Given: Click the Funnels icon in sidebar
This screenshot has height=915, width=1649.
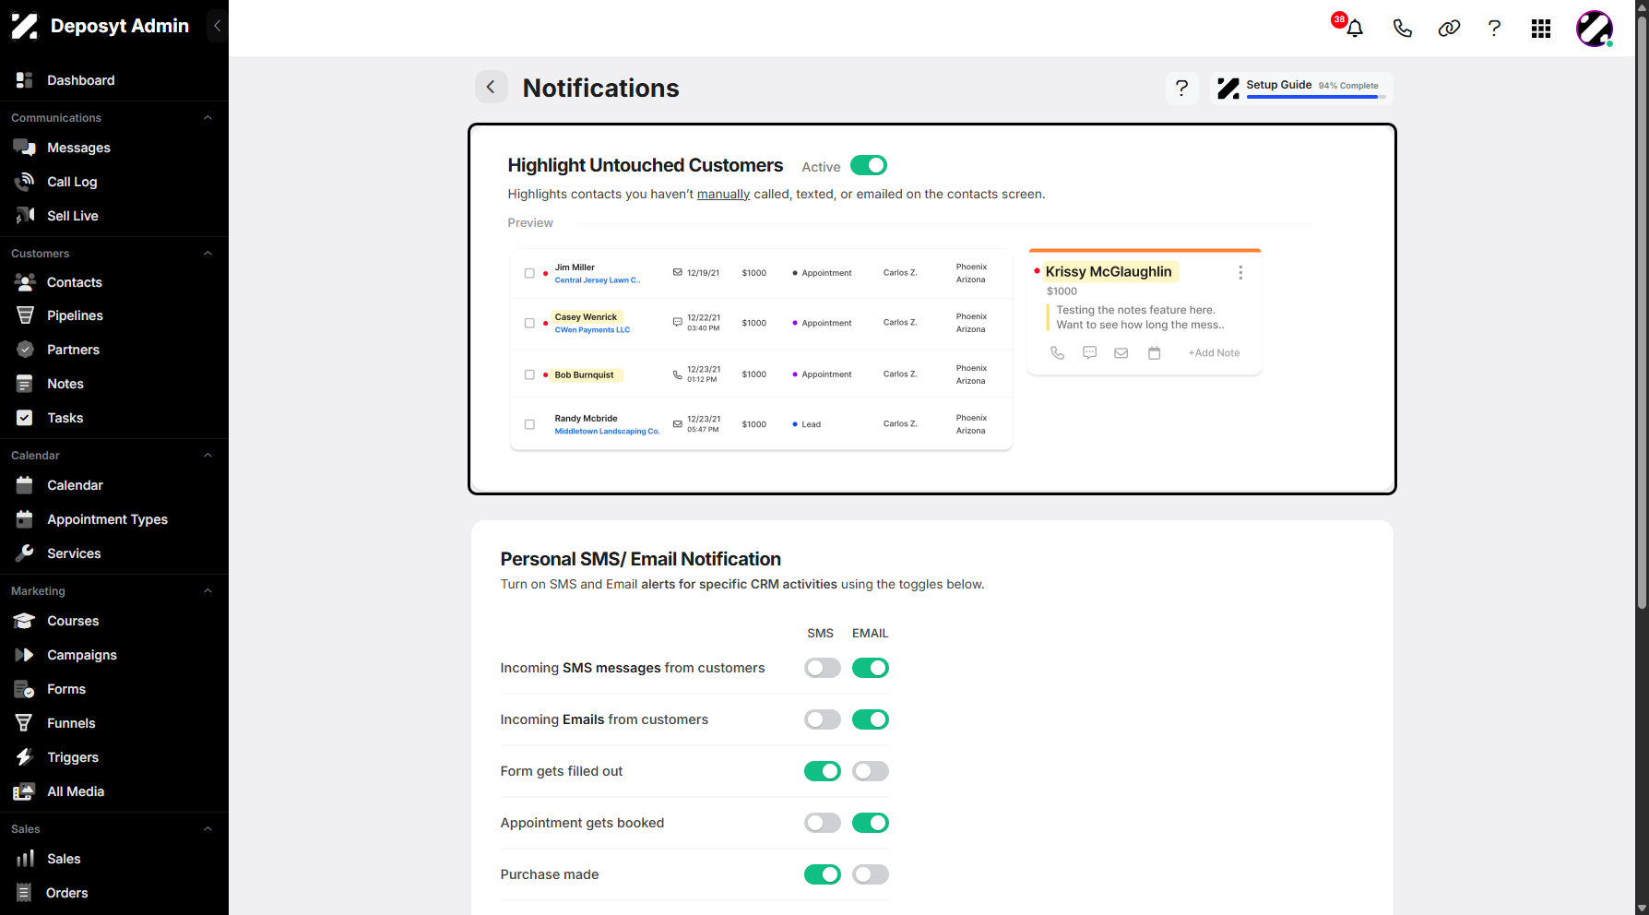Looking at the screenshot, I should (25, 723).
